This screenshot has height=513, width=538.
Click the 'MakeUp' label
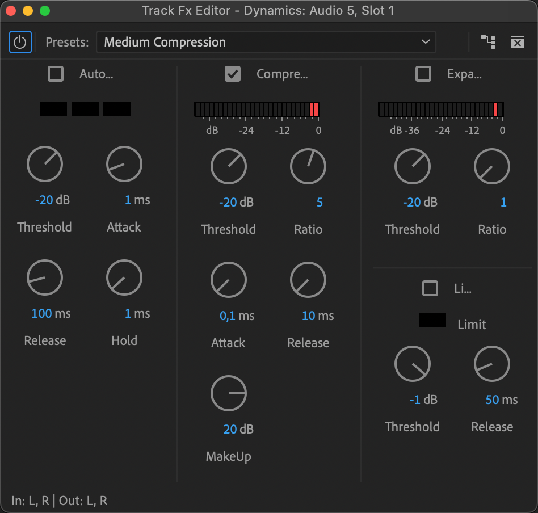click(x=229, y=457)
